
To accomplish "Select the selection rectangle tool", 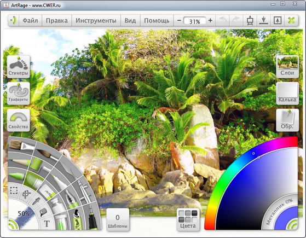I will (x=14, y=190).
